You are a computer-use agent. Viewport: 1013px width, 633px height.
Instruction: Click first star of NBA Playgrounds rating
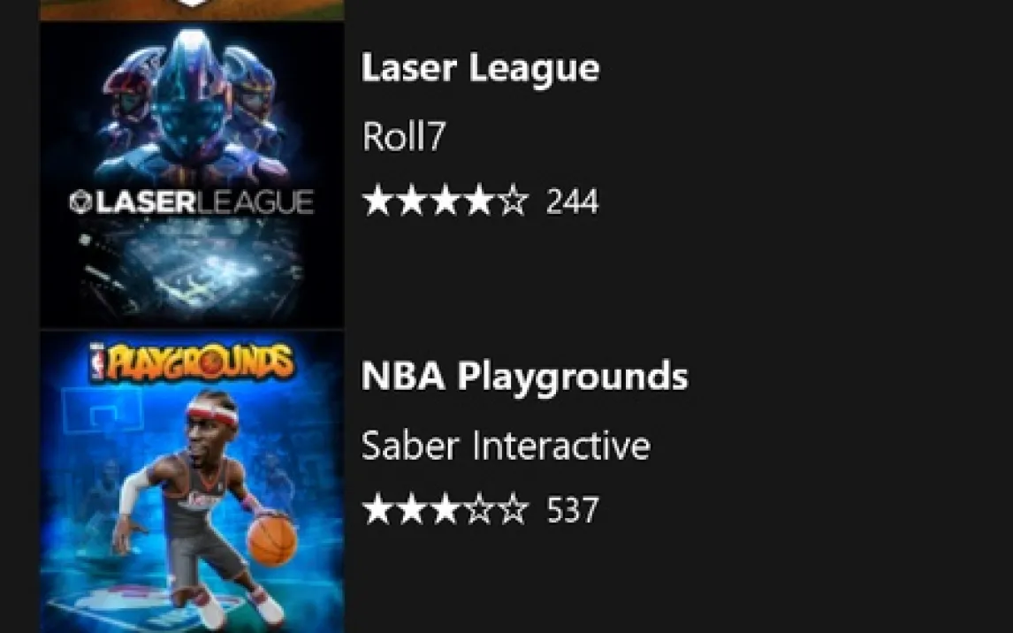(x=378, y=509)
